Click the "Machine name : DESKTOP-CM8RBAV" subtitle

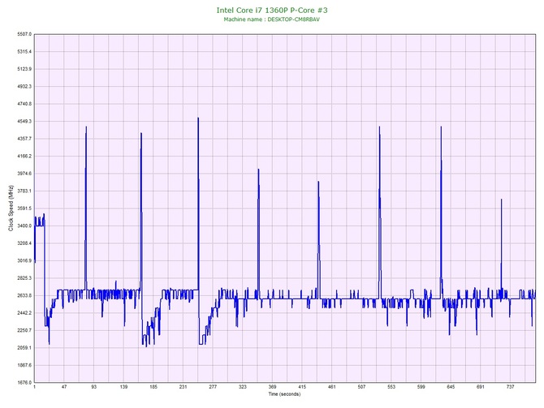point(272,19)
